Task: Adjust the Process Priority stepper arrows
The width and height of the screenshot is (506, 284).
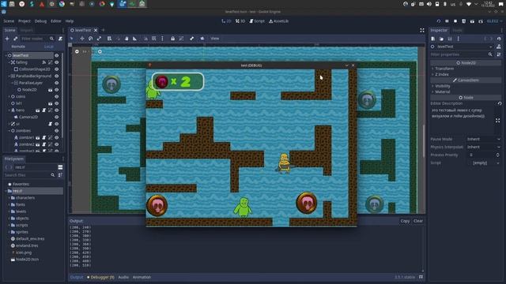Action: (497, 155)
